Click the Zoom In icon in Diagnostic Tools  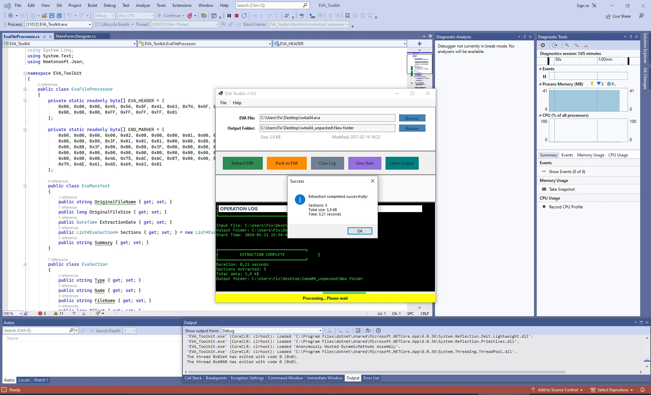(567, 45)
